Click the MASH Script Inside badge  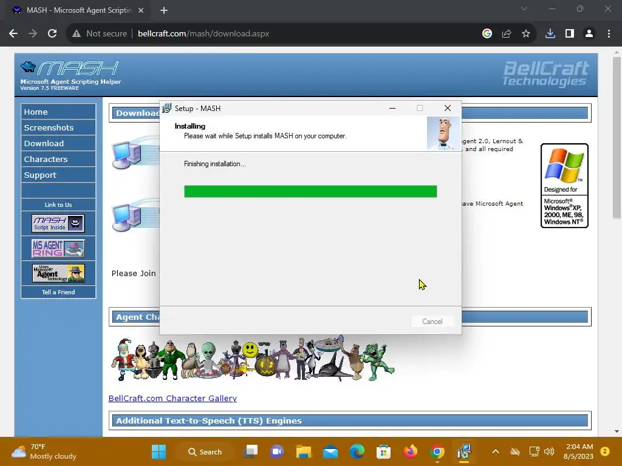click(x=58, y=223)
